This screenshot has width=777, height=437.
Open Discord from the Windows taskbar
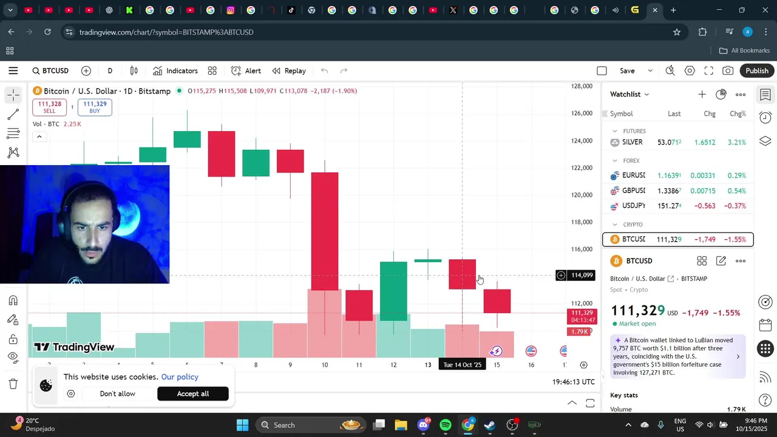424,425
